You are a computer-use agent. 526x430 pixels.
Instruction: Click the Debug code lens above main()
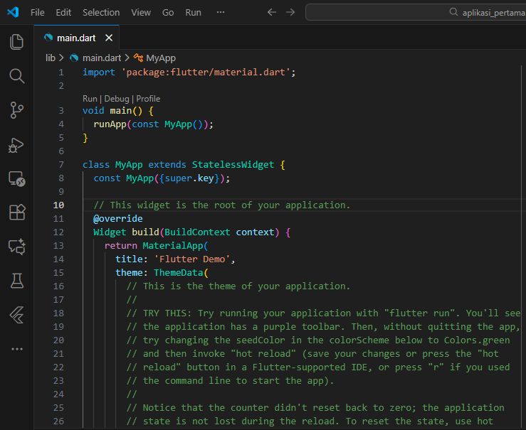coord(117,99)
